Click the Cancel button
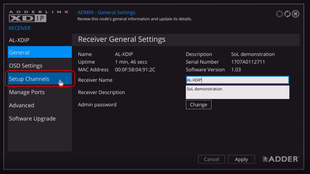The height and width of the screenshot is (174, 310). pyautogui.click(x=211, y=159)
